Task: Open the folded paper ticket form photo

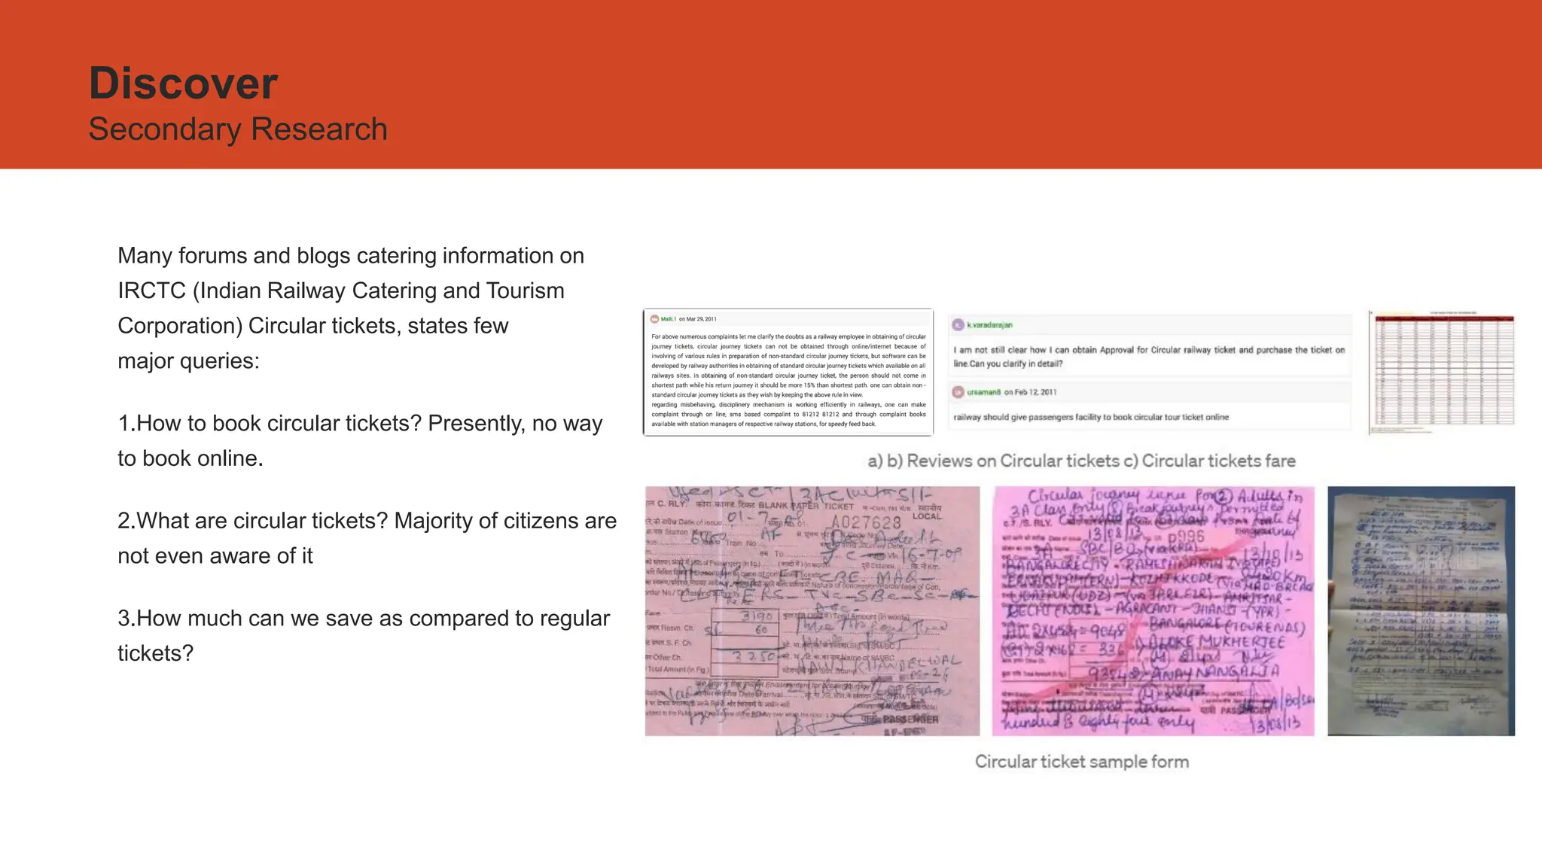Action: tap(1421, 611)
